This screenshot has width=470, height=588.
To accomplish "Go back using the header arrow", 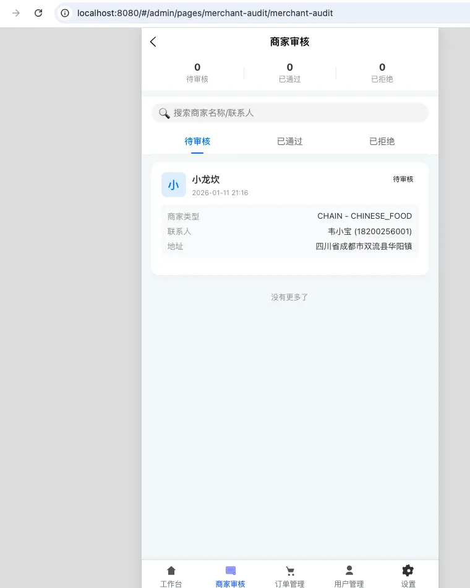I will click(153, 42).
